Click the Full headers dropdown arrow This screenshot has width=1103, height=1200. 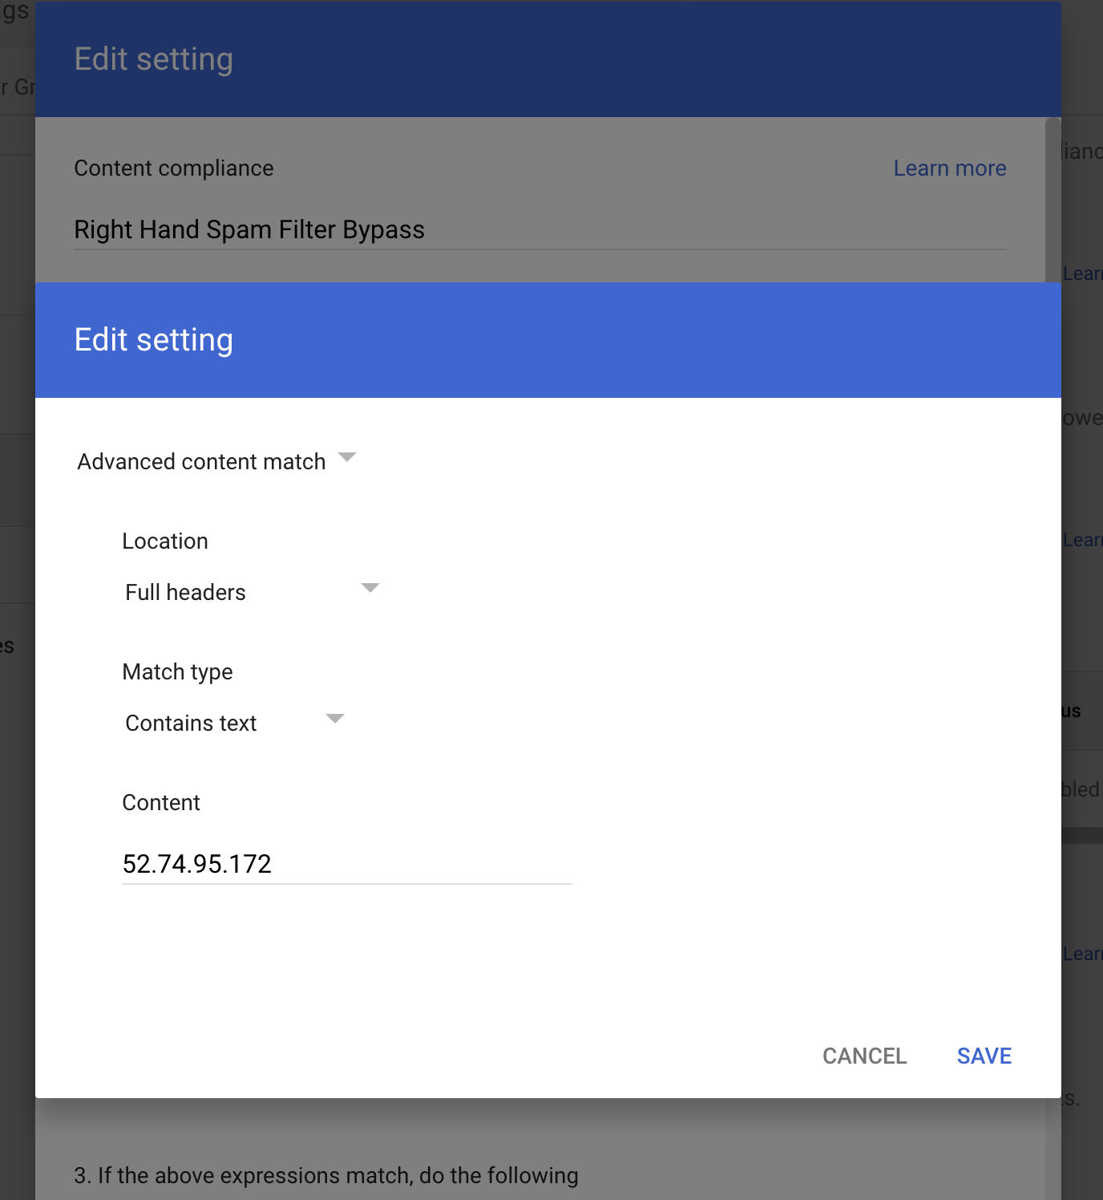(x=370, y=588)
